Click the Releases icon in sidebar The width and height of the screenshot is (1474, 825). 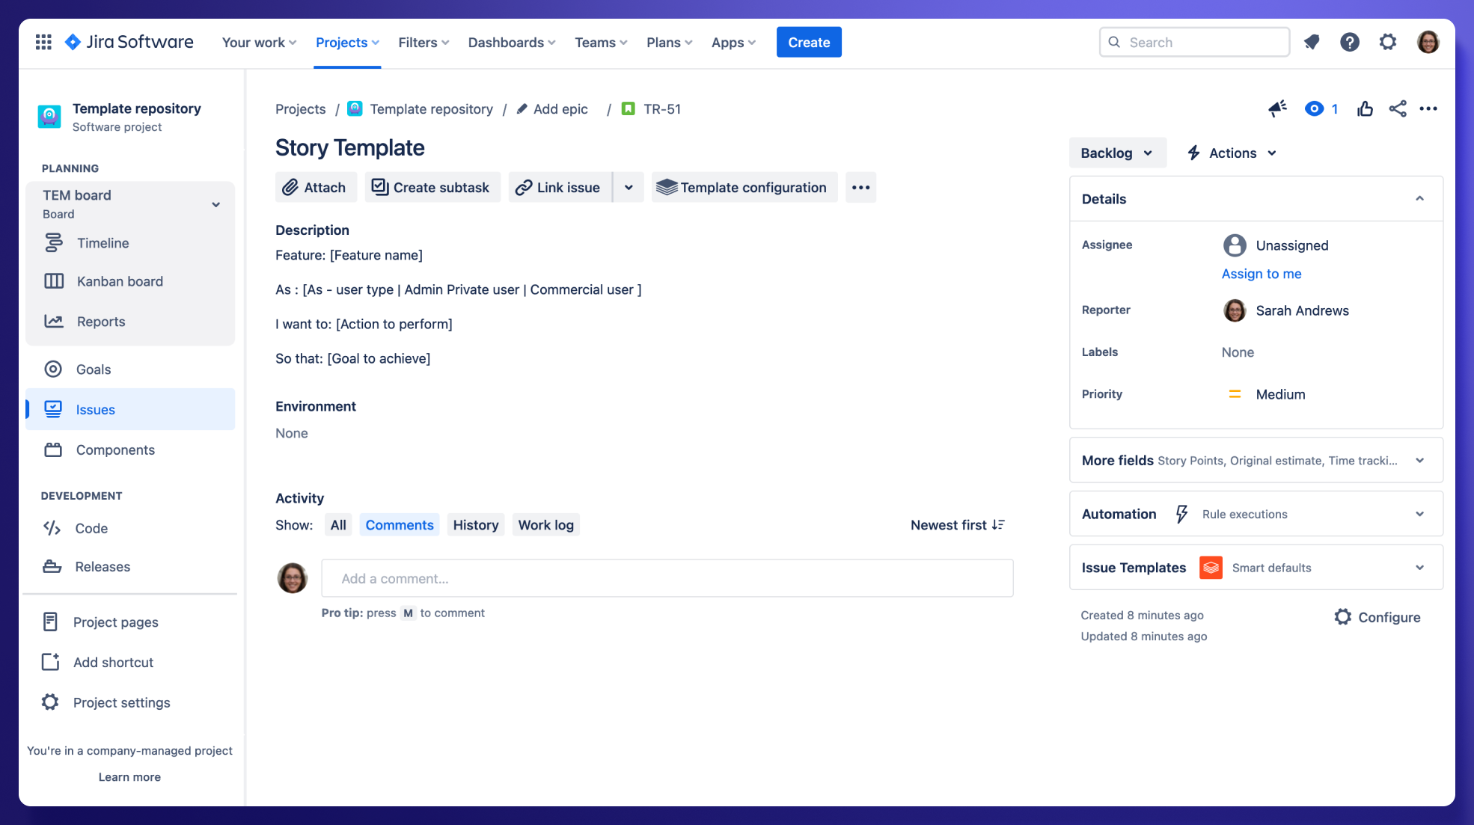[x=52, y=566]
